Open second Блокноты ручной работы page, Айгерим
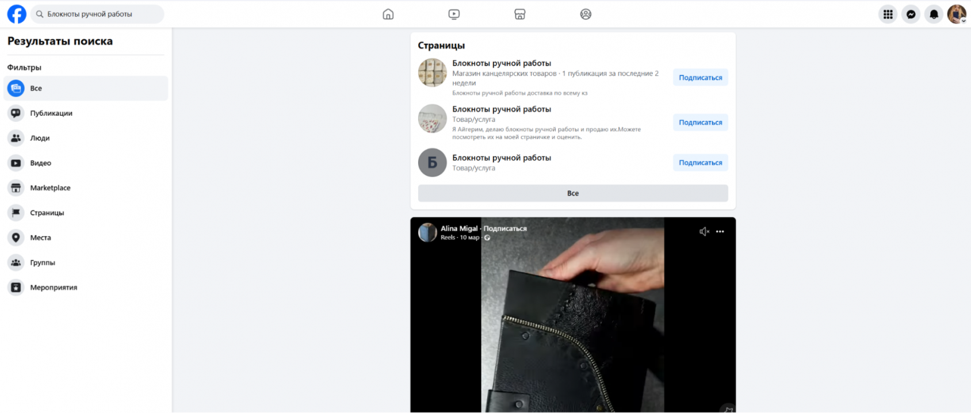The height and width of the screenshot is (413, 971). (x=502, y=109)
